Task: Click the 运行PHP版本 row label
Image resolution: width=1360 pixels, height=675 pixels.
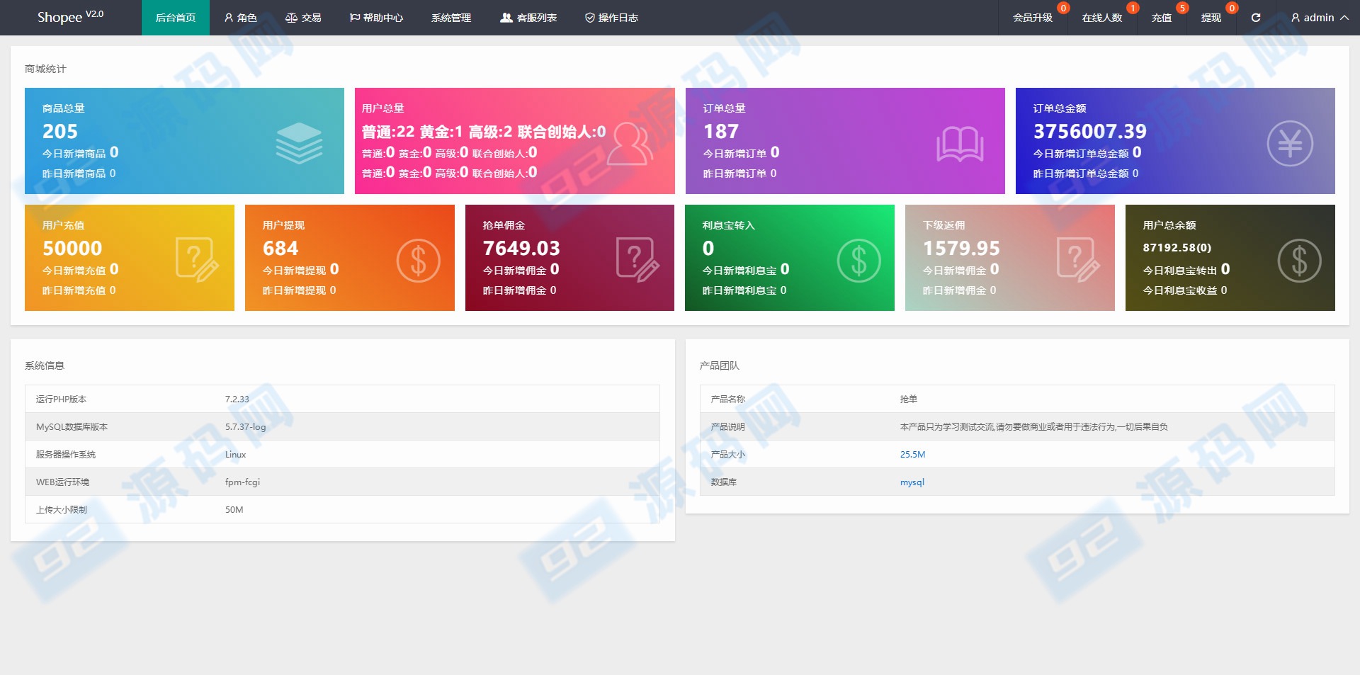Action: pyautogui.click(x=62, y=399)
